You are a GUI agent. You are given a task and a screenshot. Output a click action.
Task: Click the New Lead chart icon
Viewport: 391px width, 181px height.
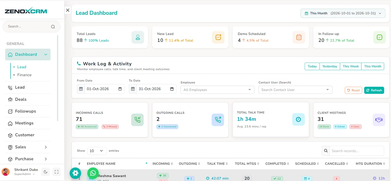point(218,37)
